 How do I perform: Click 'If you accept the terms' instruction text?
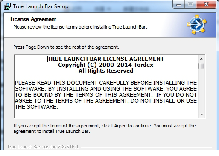[x=105, y=128]
